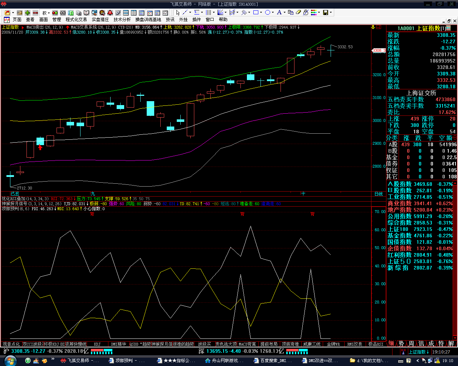Open the 技术分析 menu
The width and height of the screenshot is (458, 366).
click(x=122, y=19)
